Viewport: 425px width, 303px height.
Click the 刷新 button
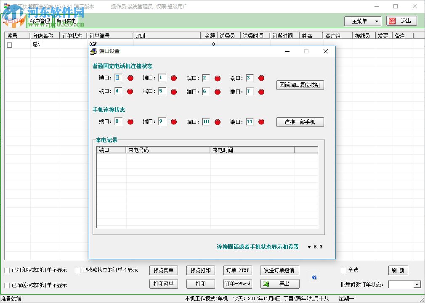398,270
